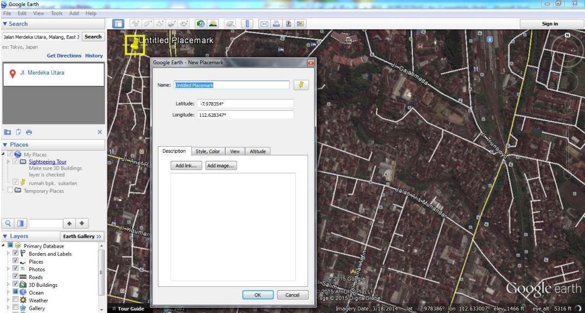Open the search History link

94,55
